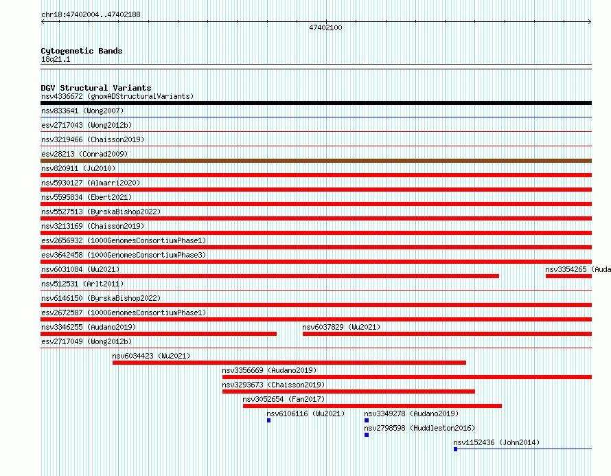
Task: Open variant esv2717043 (Wong2012b)
Action: pos(87,125)
